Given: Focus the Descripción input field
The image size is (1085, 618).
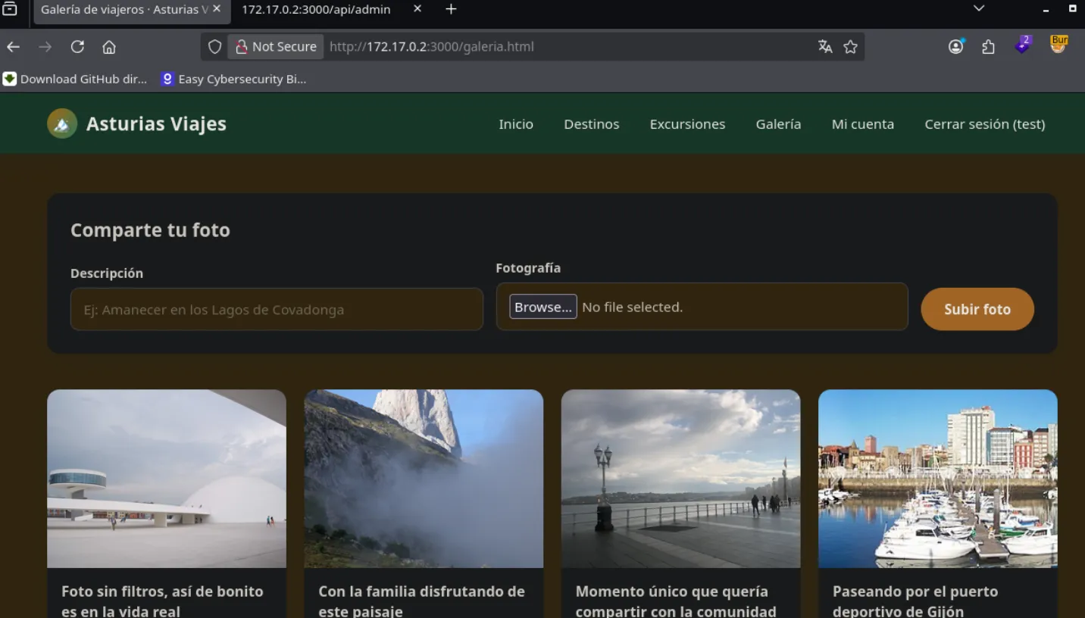Looking at the screenshot, I should click(x=277, y=309).
